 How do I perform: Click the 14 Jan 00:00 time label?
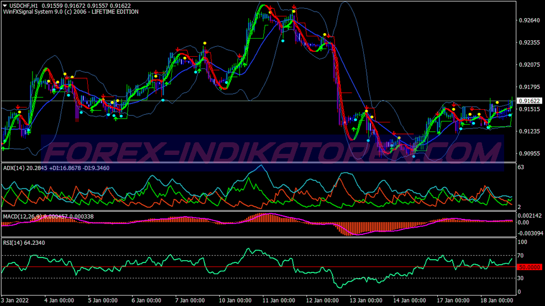[x=410, y=300]
